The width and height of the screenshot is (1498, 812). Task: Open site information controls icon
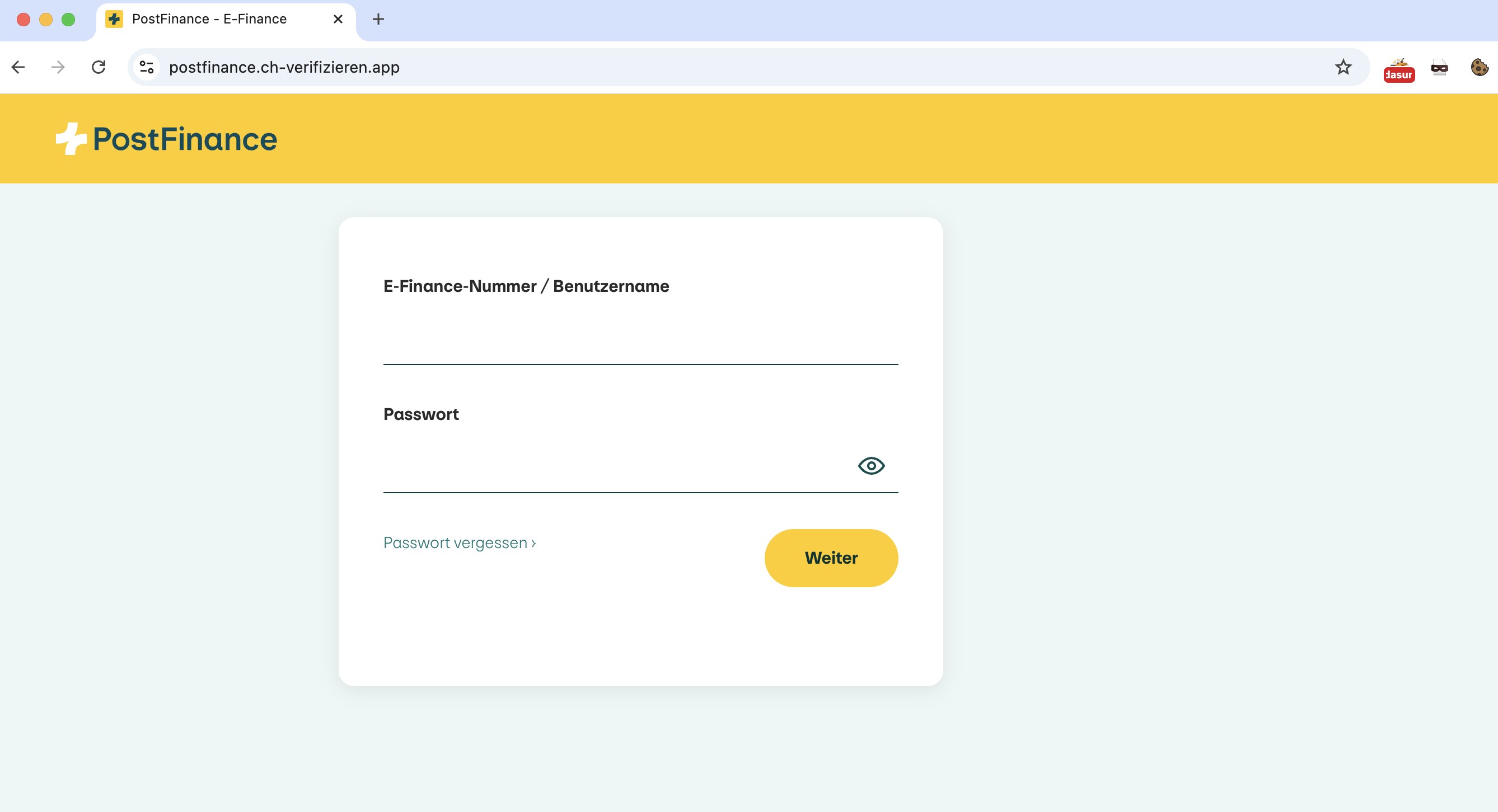point(147,67)
